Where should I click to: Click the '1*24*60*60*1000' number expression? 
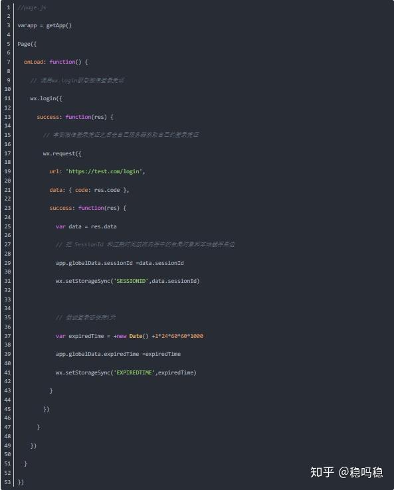coord(179,336)
